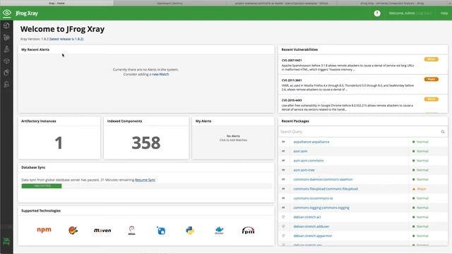Click the Minor badge on CVE-2010-4493
The width and height of the screenshot is (452, 254).
coord(432,99)
